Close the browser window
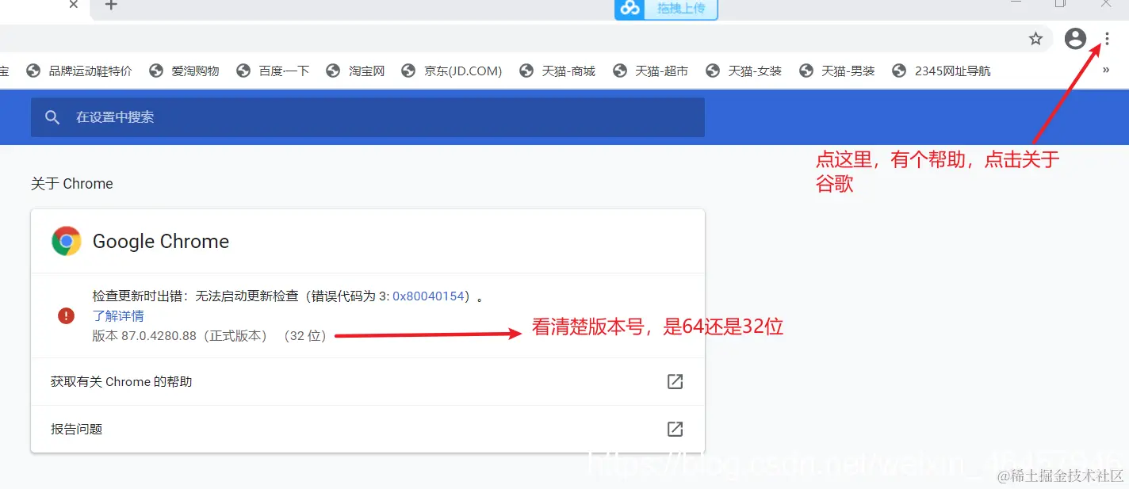Screen dimensions: 1129x489 coord(1106,4)
